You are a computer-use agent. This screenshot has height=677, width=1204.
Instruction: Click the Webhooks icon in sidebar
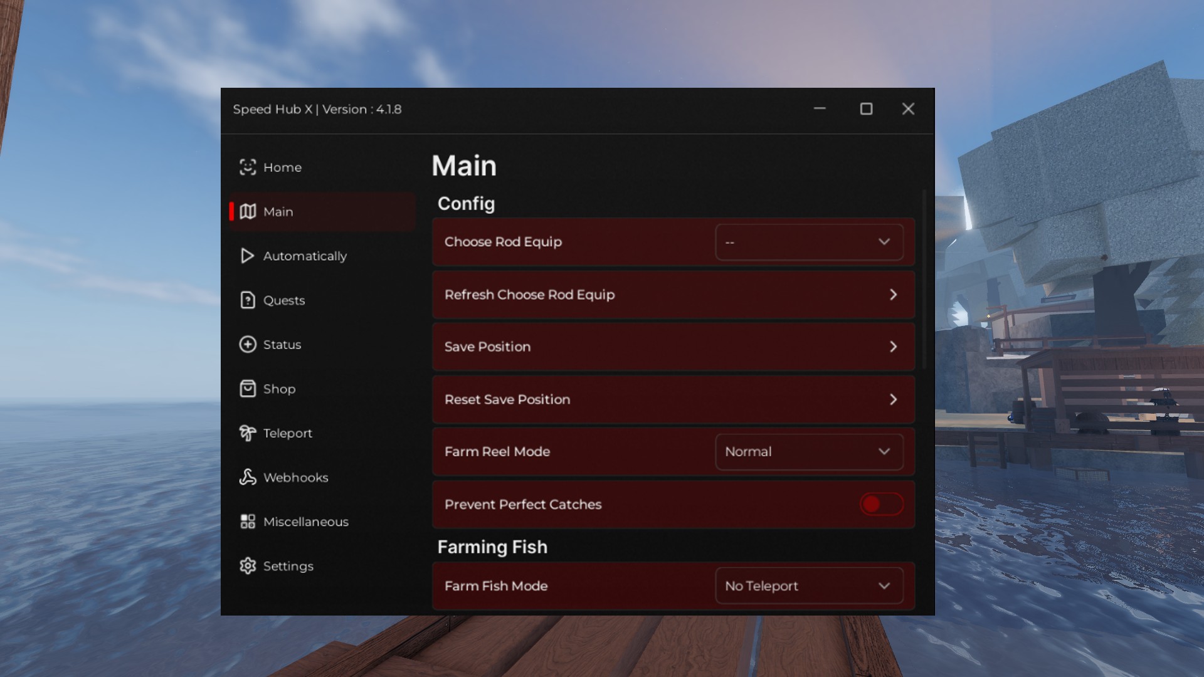click(248, 478)
